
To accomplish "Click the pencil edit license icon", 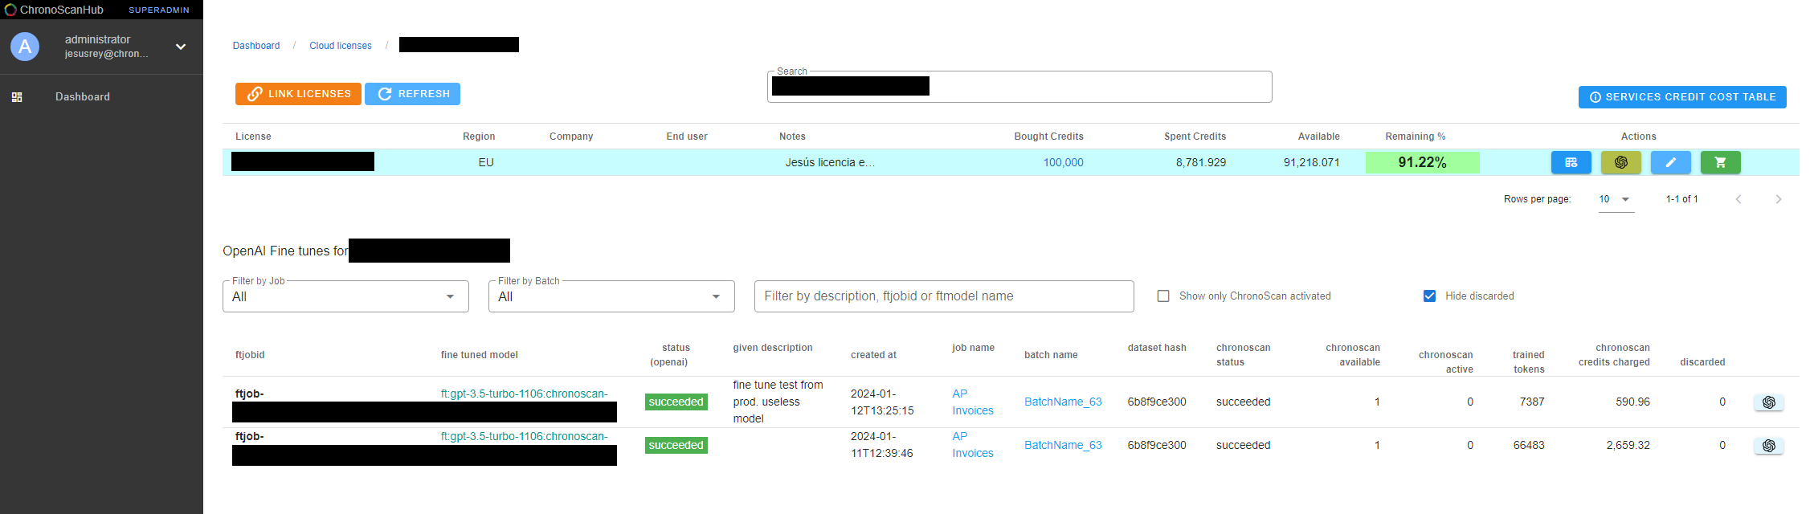I will [x=1670, y=162].
